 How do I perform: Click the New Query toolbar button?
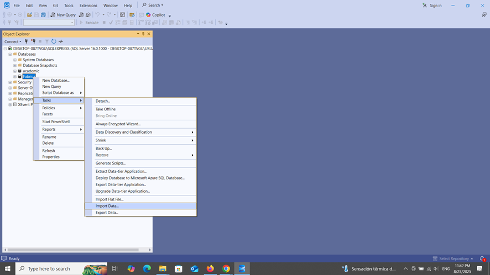63,15
